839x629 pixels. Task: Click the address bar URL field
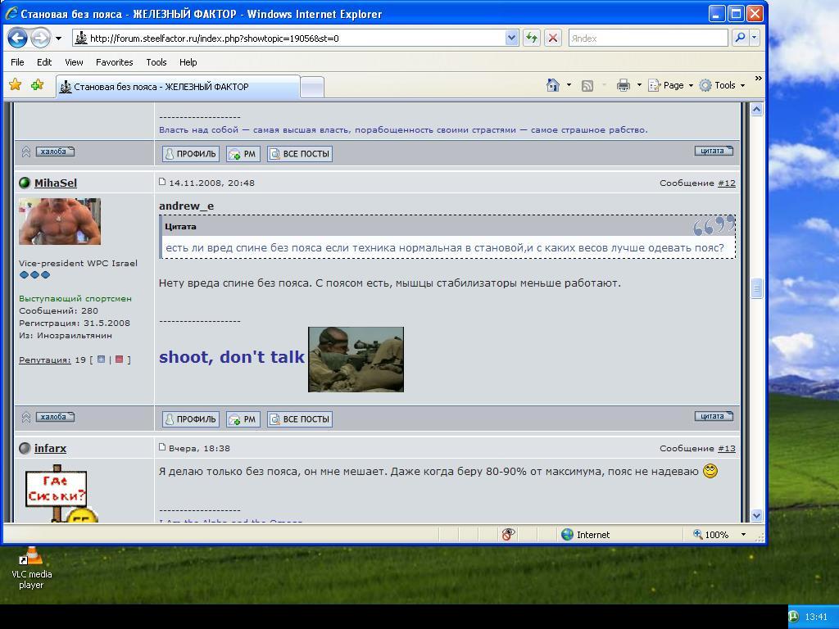[289, 38]
